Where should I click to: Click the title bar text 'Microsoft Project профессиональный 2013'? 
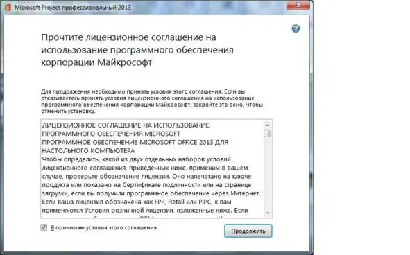73,8
